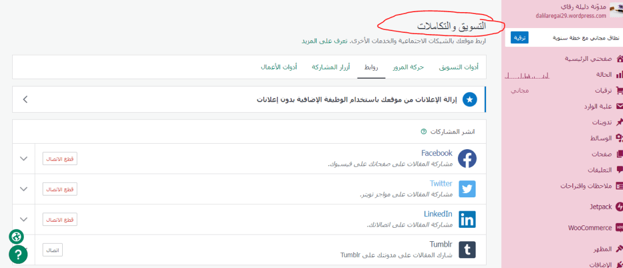Click the blue ترقية upgrade button

[x=519, y=38]
